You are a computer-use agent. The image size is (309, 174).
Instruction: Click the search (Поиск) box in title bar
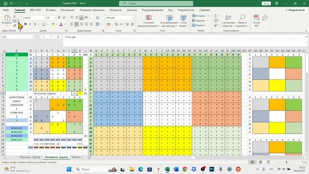(x=156, y=3)
